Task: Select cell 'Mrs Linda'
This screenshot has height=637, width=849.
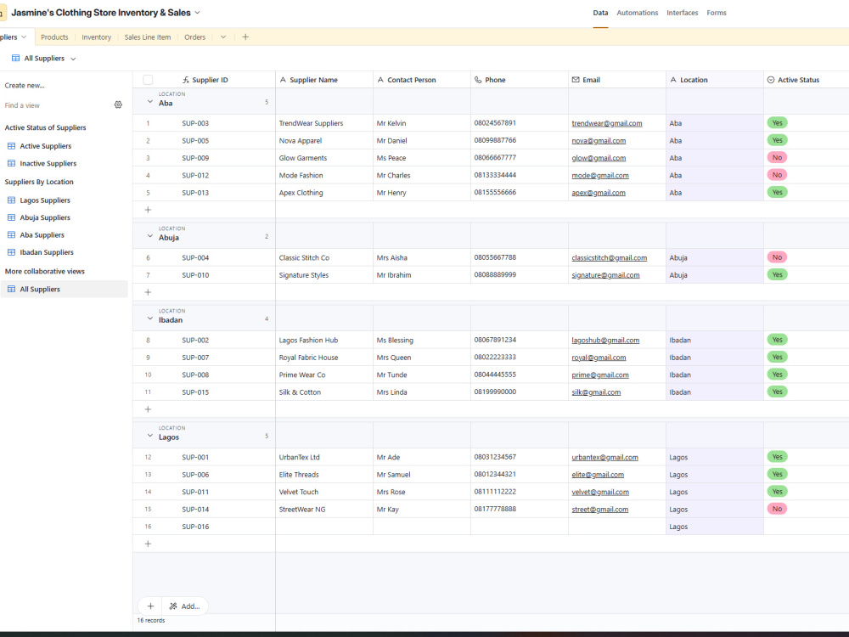Action: (422, 392)
